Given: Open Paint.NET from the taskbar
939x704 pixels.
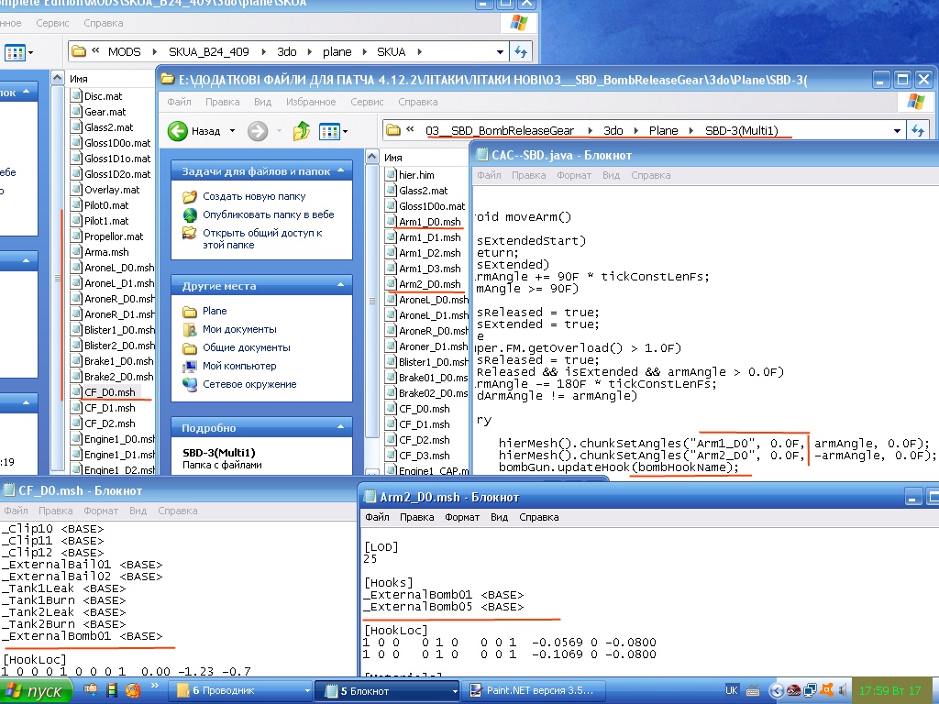Looking at the screenshot, I should pyautogui.click(x=532, y=690).
